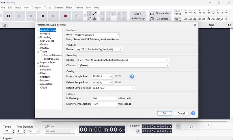Image resolution: width=233 pixels, height=140 pixels.
Task: Select the Draw (pencil) tool
Action: point(89,19)
